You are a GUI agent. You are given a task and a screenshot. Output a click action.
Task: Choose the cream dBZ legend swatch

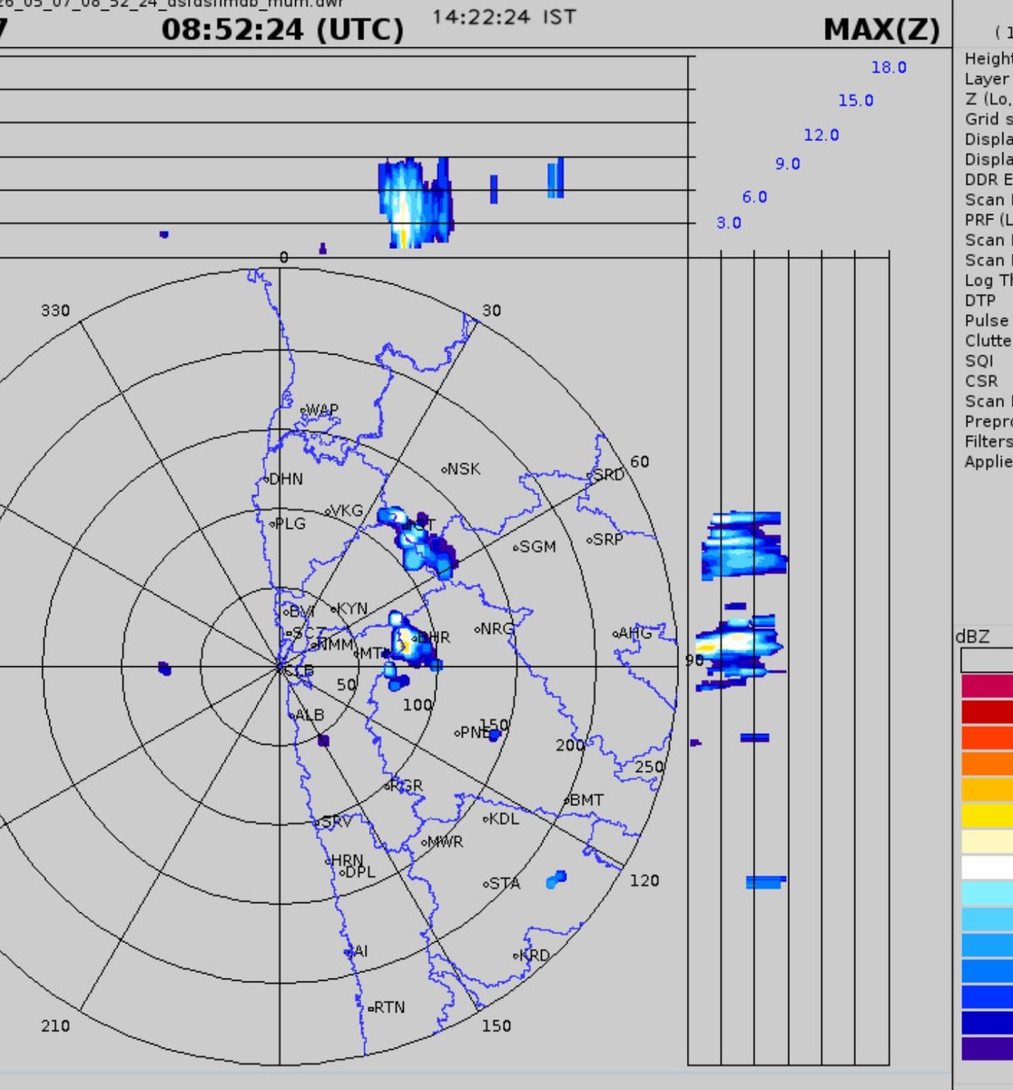[988, 842]
